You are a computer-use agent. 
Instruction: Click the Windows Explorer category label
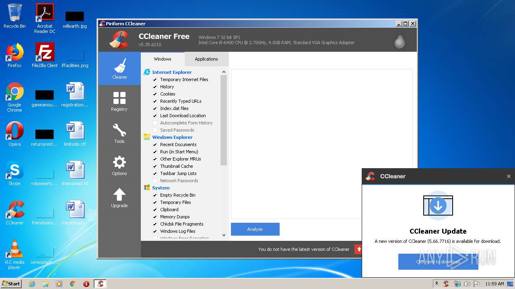[172, 137]
